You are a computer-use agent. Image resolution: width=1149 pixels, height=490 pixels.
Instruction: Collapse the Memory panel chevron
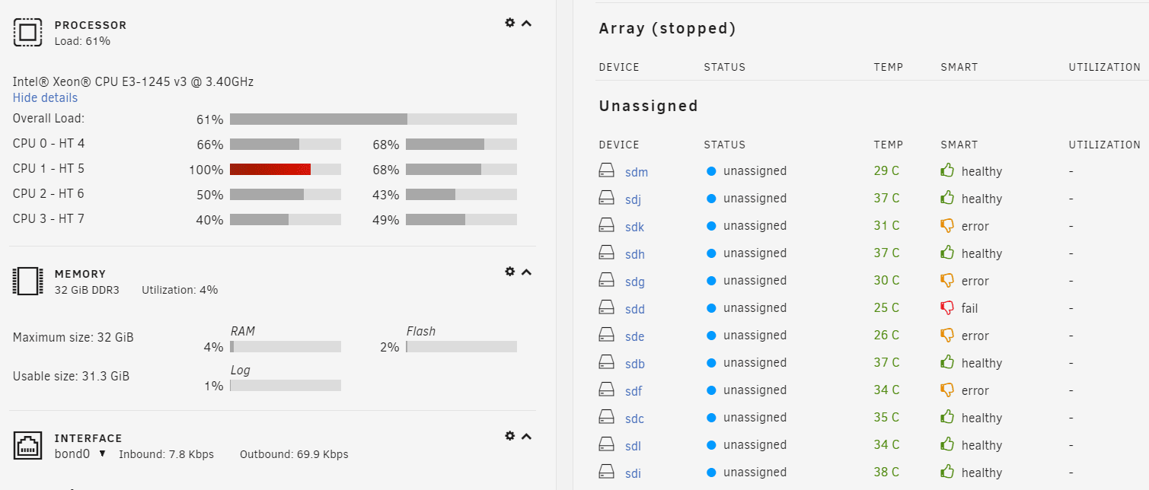coord(526,272)
